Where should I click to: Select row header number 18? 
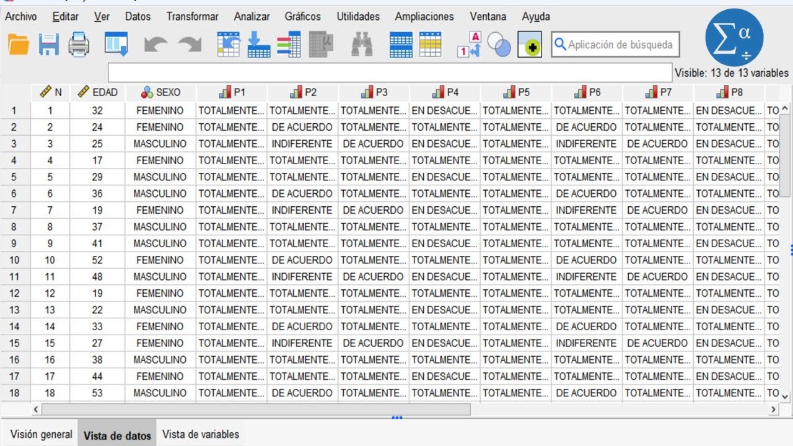(x=15, y=393)
